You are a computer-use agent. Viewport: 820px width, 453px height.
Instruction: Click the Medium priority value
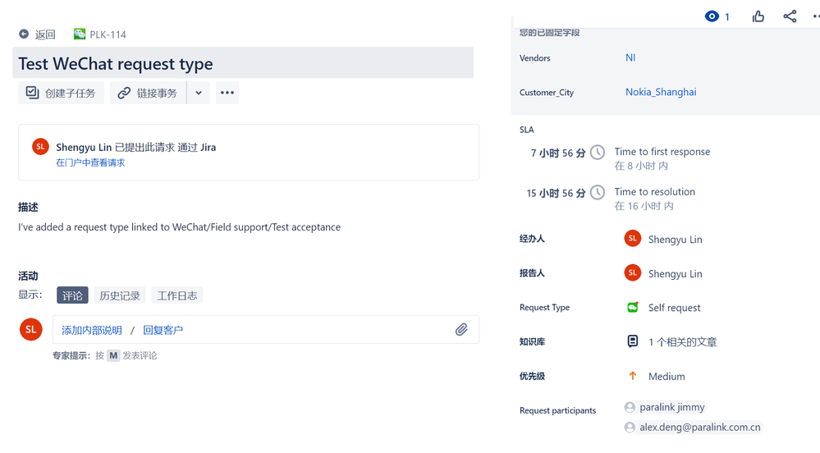[667, 376]
